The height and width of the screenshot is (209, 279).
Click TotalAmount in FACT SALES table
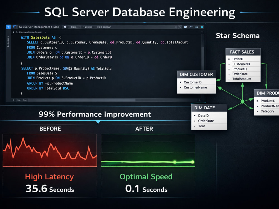(x=242, y=79)
